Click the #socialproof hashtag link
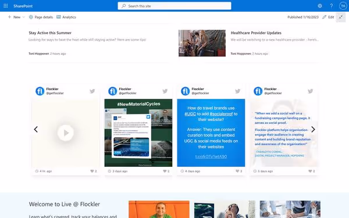Image resolution: width=349 pixels, height=218 pixels. [221, 114]
